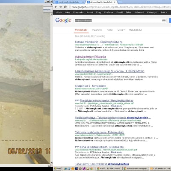Expand the Lisää dropdown in black bar
The width and height of the screenshot is (171, 171).
point(163,12)
